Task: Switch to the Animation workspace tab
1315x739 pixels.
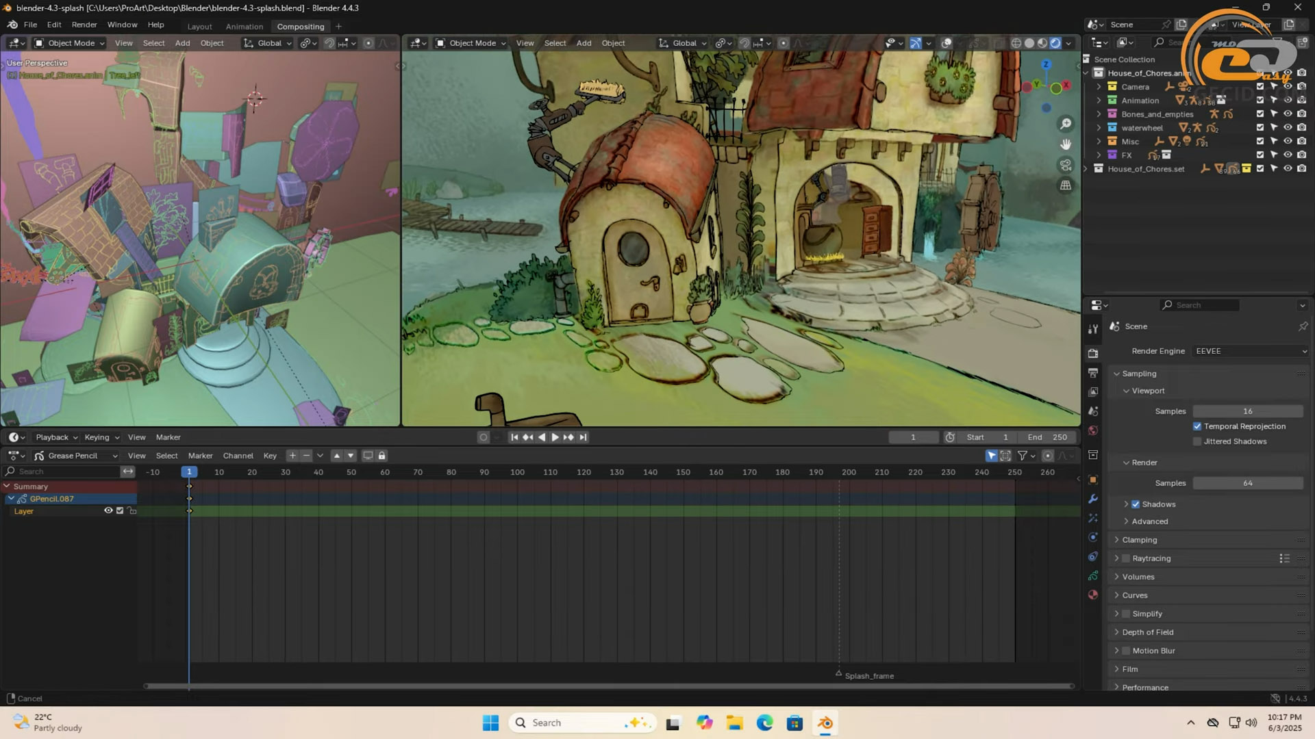Action: (x=245, y=27)
